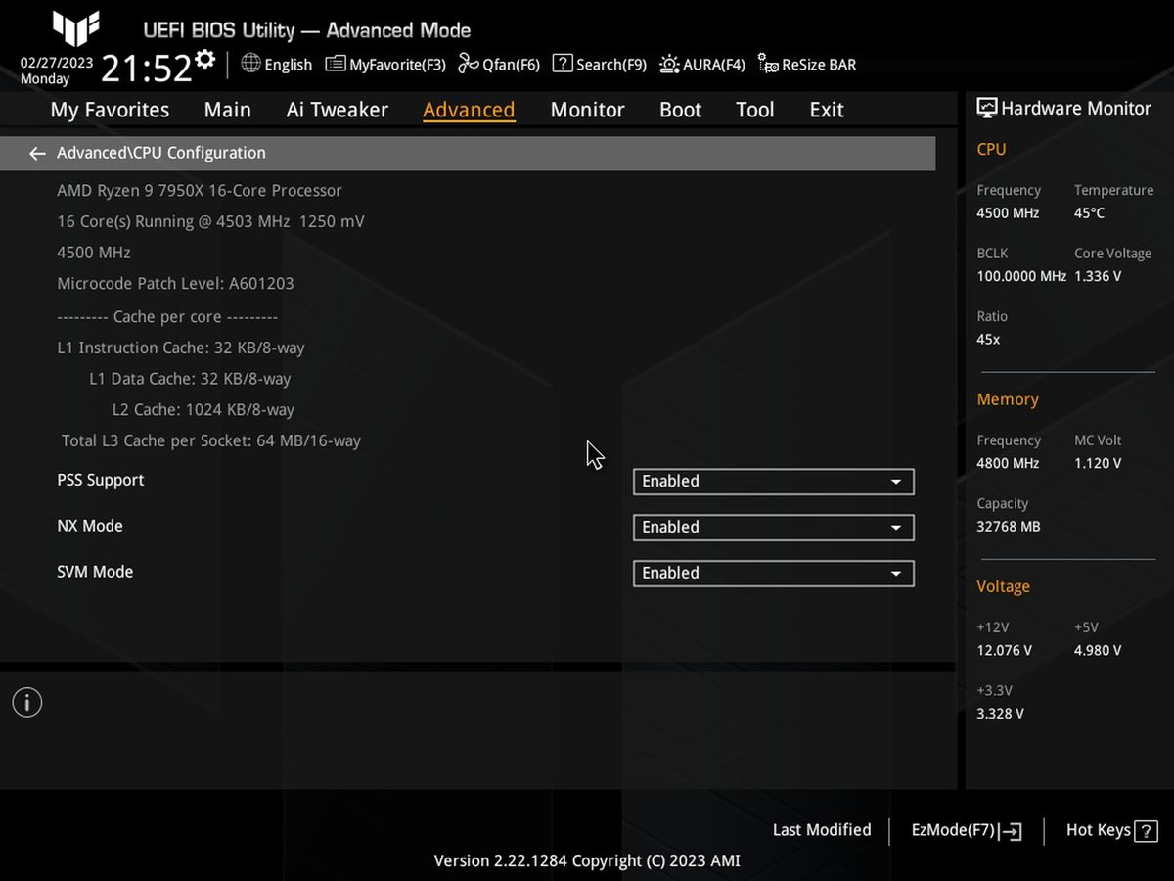The image size is (1174, 881).
Task: Click Total L3 Cache per Socket line
Action: 211,440
